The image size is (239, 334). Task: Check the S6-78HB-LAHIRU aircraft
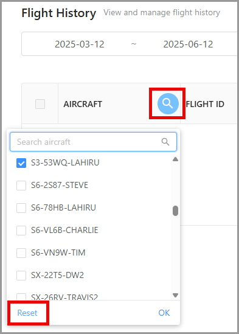[21, 208]
